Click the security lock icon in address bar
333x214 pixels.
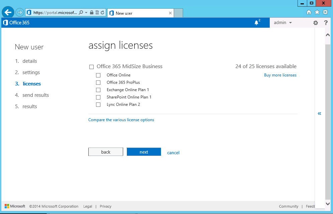point(91,12)
